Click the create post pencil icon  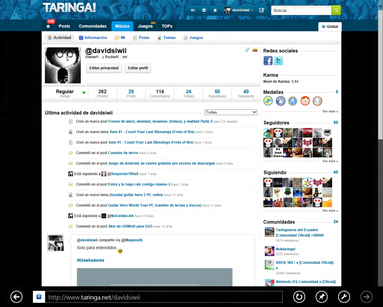(x=261, y=10)
